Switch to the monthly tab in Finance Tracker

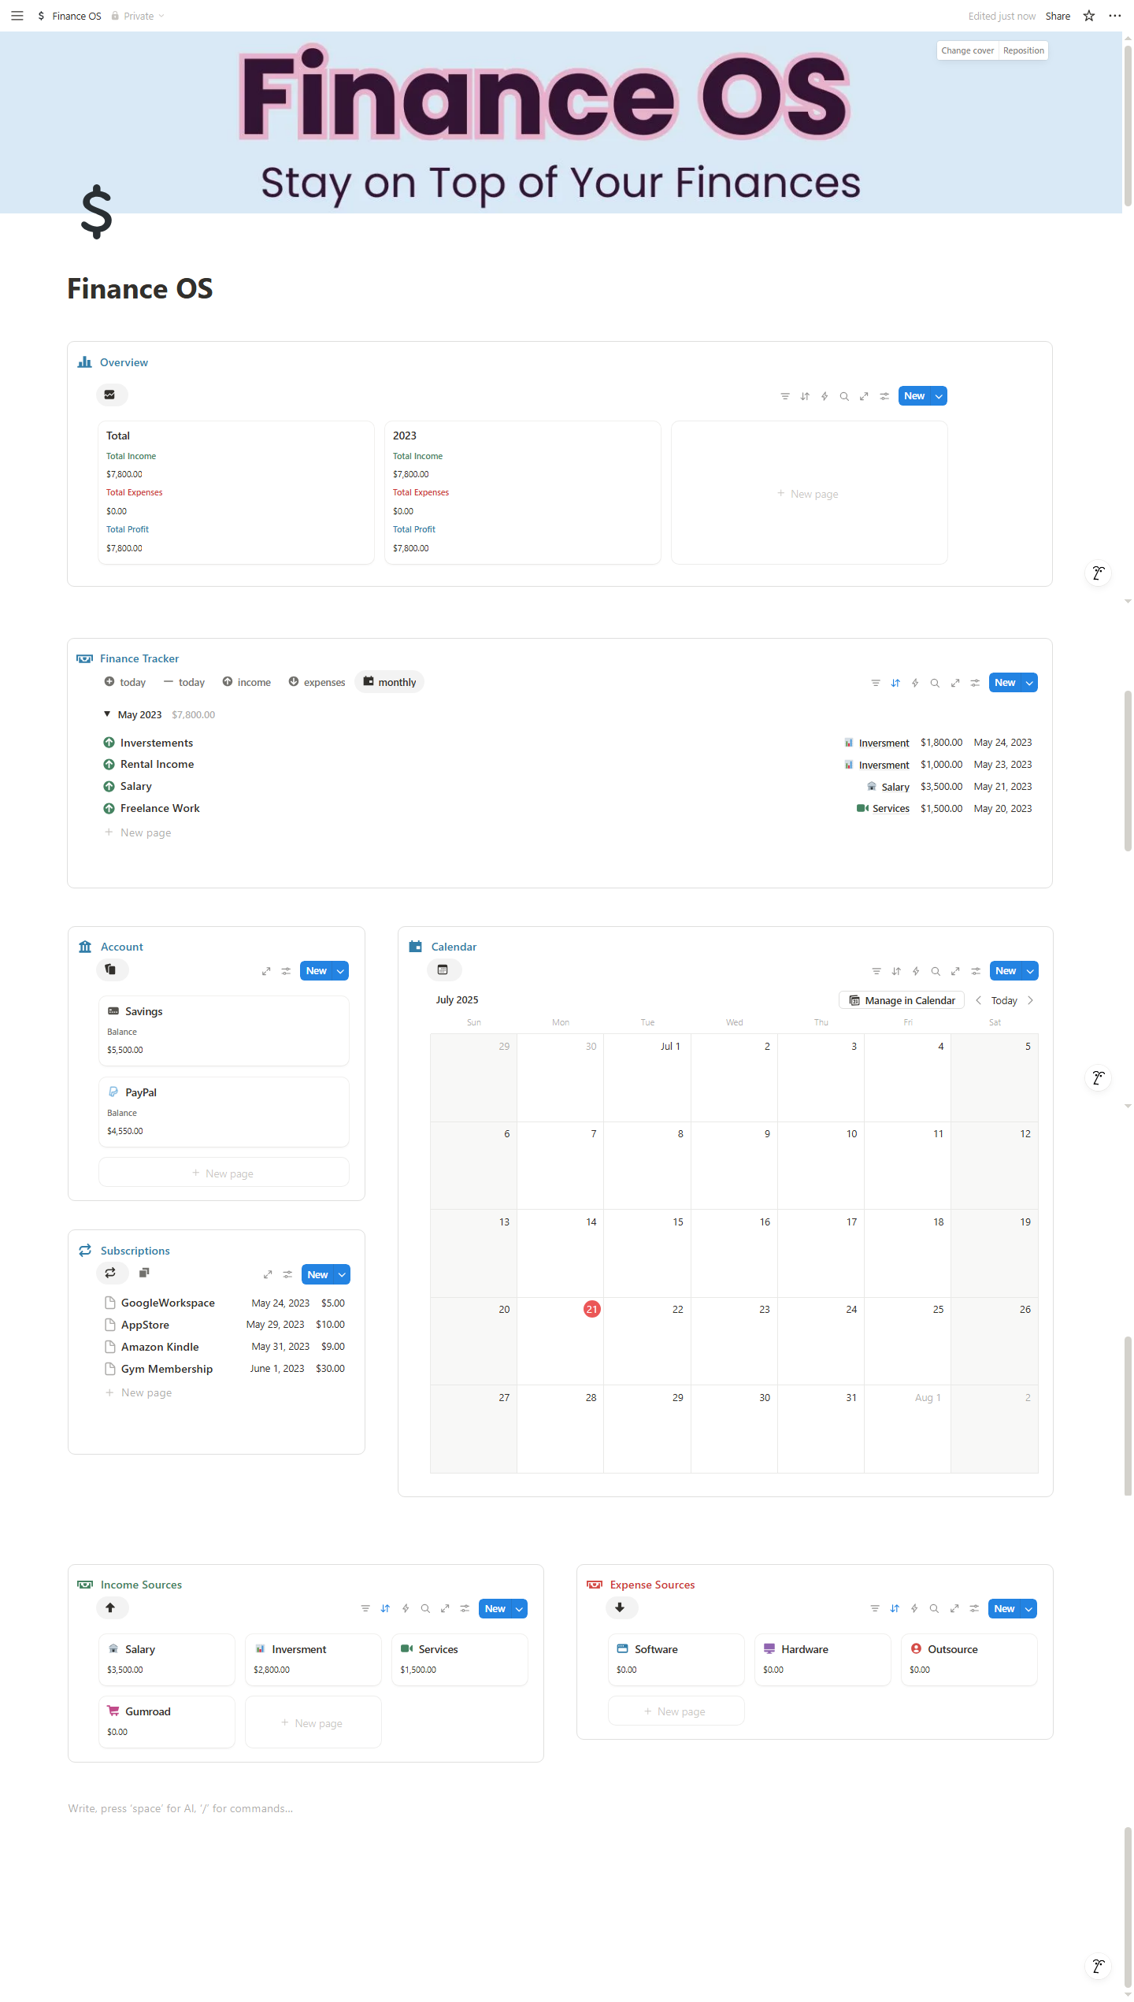390,682
